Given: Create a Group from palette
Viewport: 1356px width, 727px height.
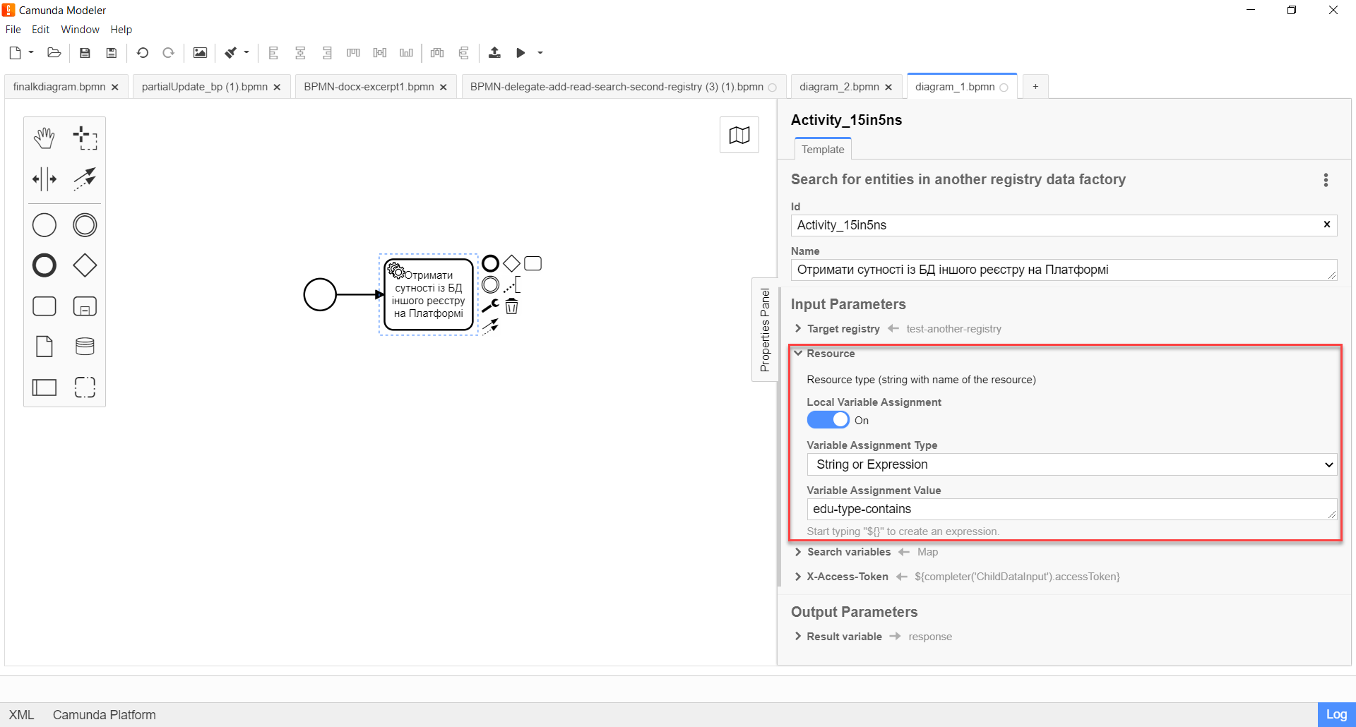Looking at the screenshot, I should [x=85, y=387].
